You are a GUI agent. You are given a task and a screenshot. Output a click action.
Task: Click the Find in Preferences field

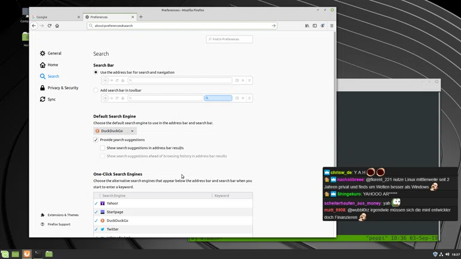click(x=229, y=39)
